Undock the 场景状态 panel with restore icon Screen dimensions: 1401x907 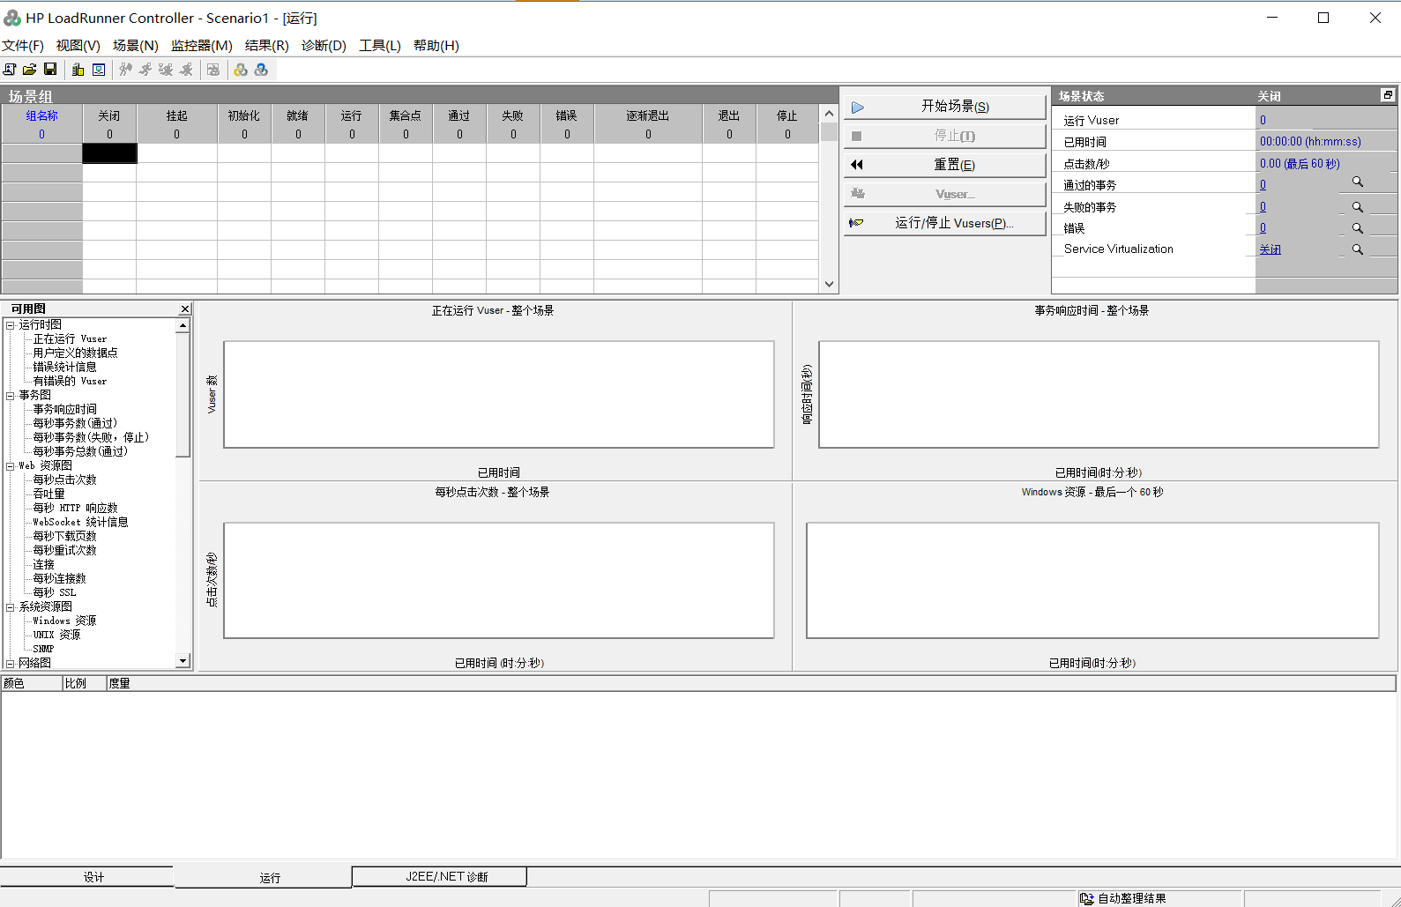(1388, 95)
